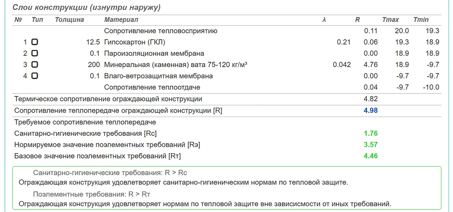
Task: Click the green 1.76 sanitary requirement value
Action: (x=370, y=133)
